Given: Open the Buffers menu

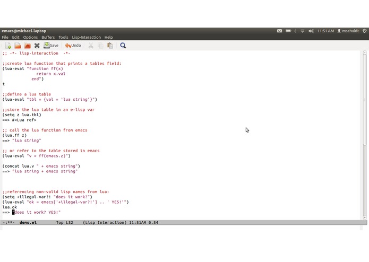Looking at the screenshot, I should (x=48, y=37).
